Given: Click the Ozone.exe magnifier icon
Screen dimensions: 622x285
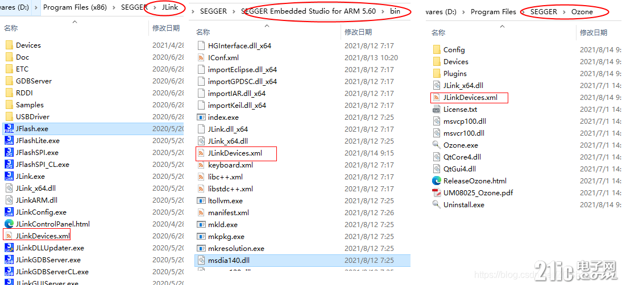Looking at the screenshot, I should click(436, 145).
